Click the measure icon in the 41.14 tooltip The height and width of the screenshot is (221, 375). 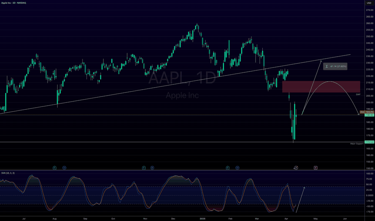coord(327,66)
